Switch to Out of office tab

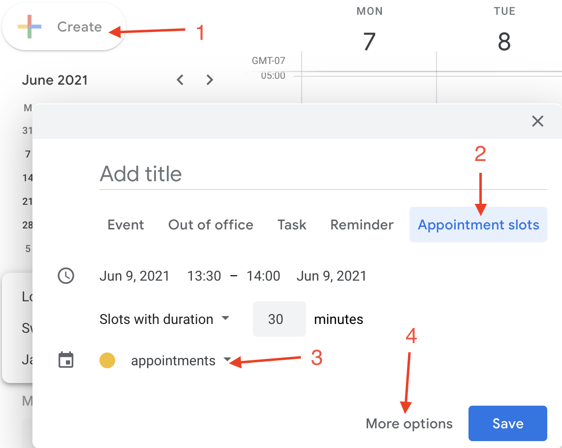(211, 225)
